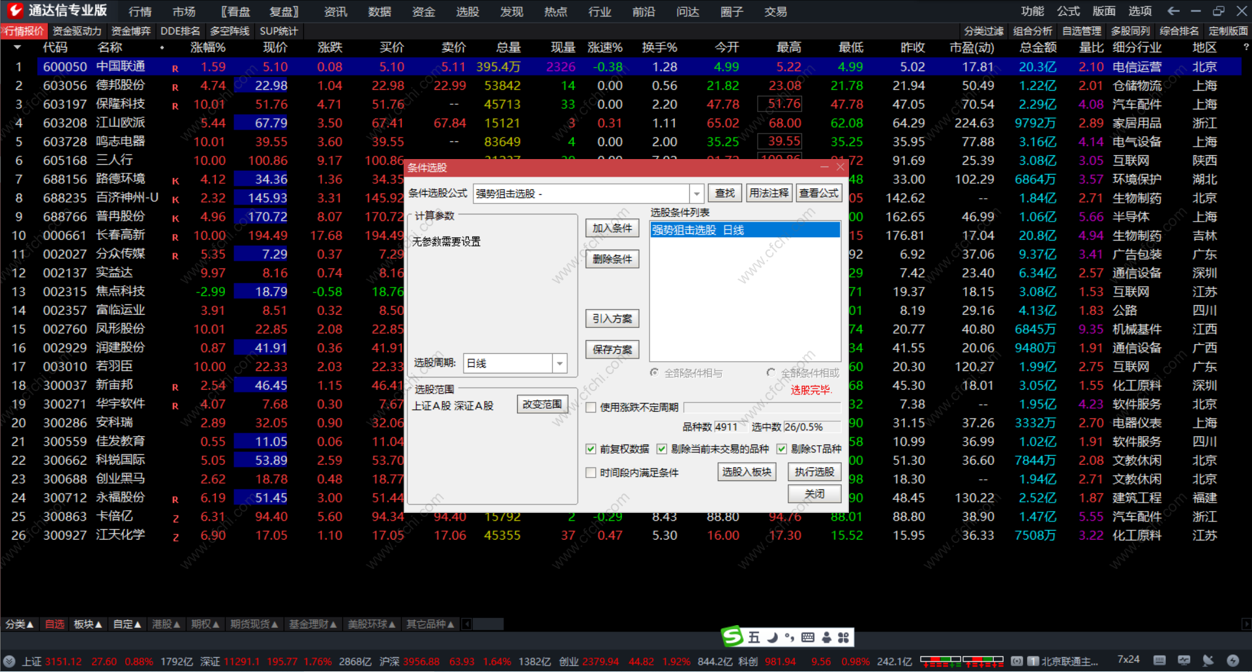Expand the 自定 bottom tab menu
Image resolution: width=1252 pixels, height=672 pixels.
[x=127, y=624]
